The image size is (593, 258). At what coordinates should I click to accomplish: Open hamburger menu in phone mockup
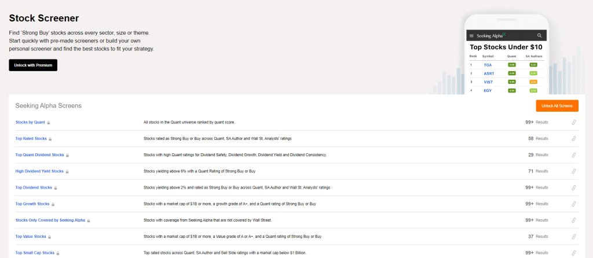pyautogui.click(x=471, y=36)
